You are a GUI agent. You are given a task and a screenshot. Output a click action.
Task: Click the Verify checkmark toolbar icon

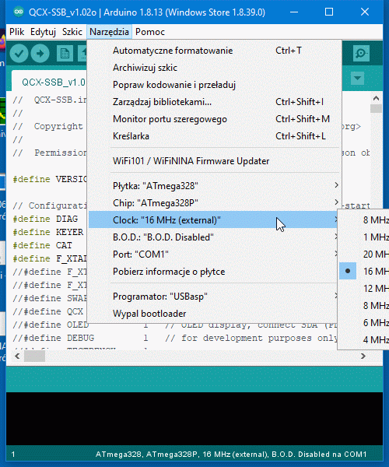19,54
